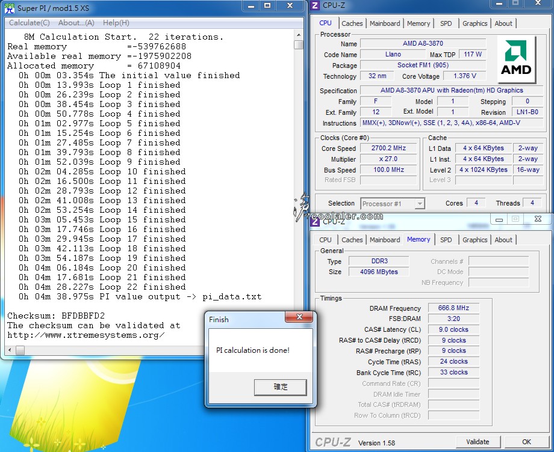Switch to CPU tab in the CPU-Z Memory timings window
The height and width of the screenshot is (452, 554).
click(x=325, y=240)
